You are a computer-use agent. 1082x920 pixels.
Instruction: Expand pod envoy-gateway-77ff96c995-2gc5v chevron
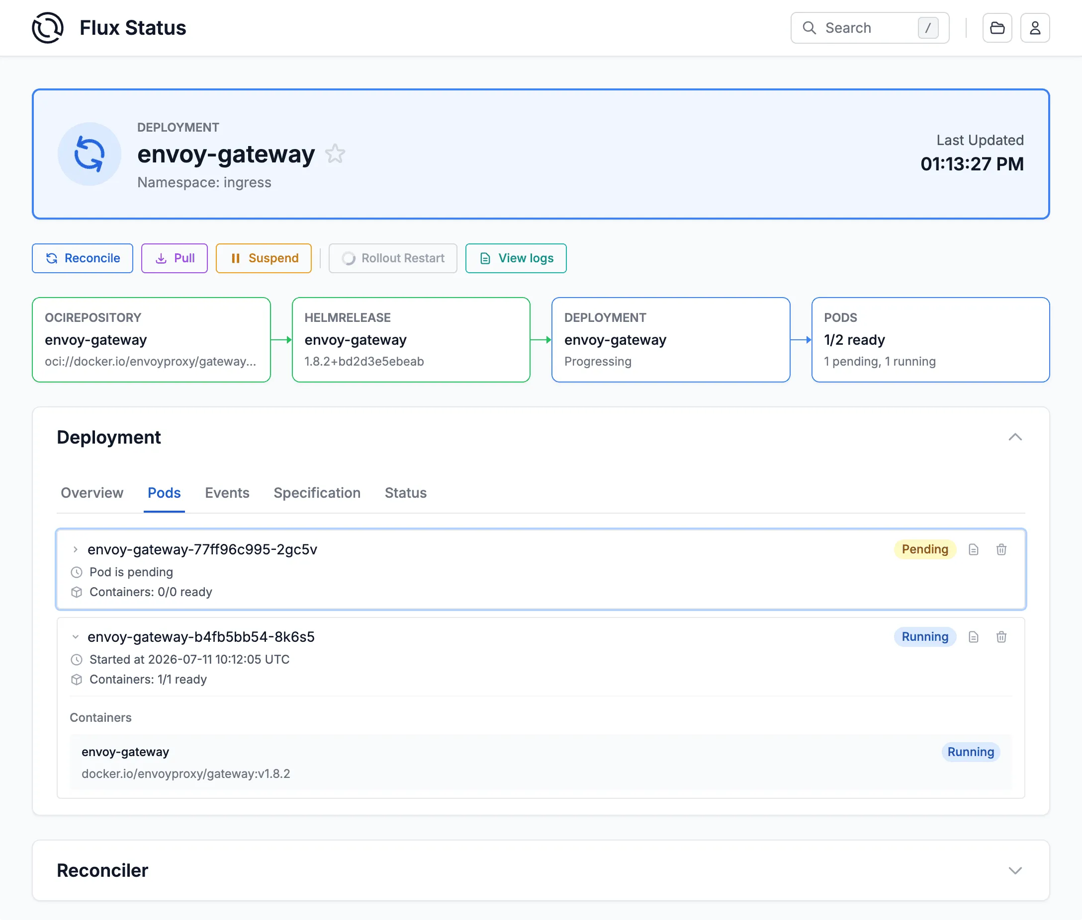(75, 549)
